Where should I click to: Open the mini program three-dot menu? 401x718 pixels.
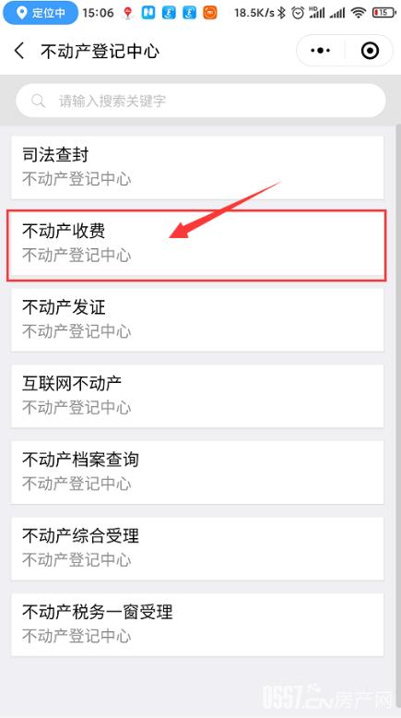(321, 51)
